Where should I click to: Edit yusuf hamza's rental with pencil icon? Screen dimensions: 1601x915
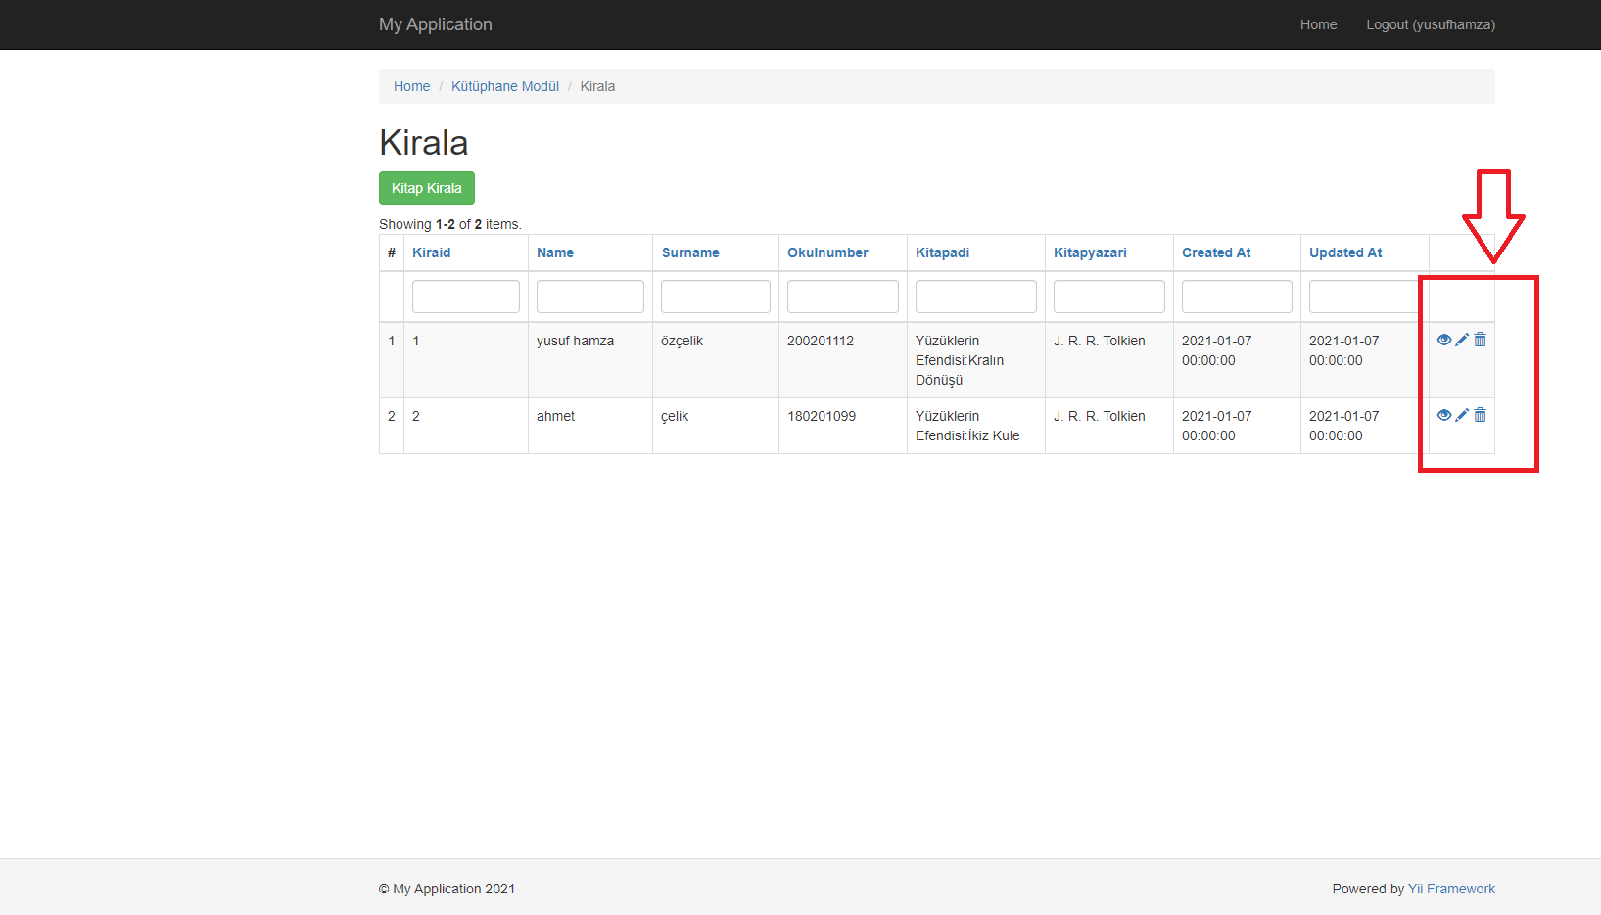coord(1462,340)
